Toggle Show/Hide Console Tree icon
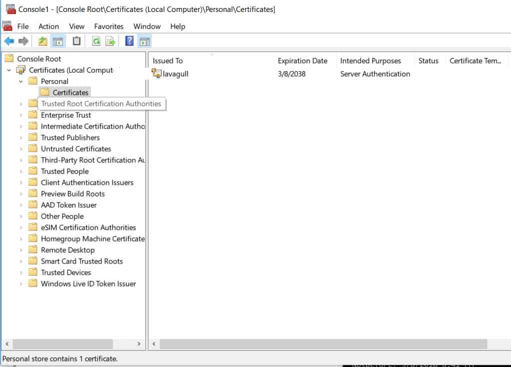This screenshot has width=511, height=367. pos(57,41)
